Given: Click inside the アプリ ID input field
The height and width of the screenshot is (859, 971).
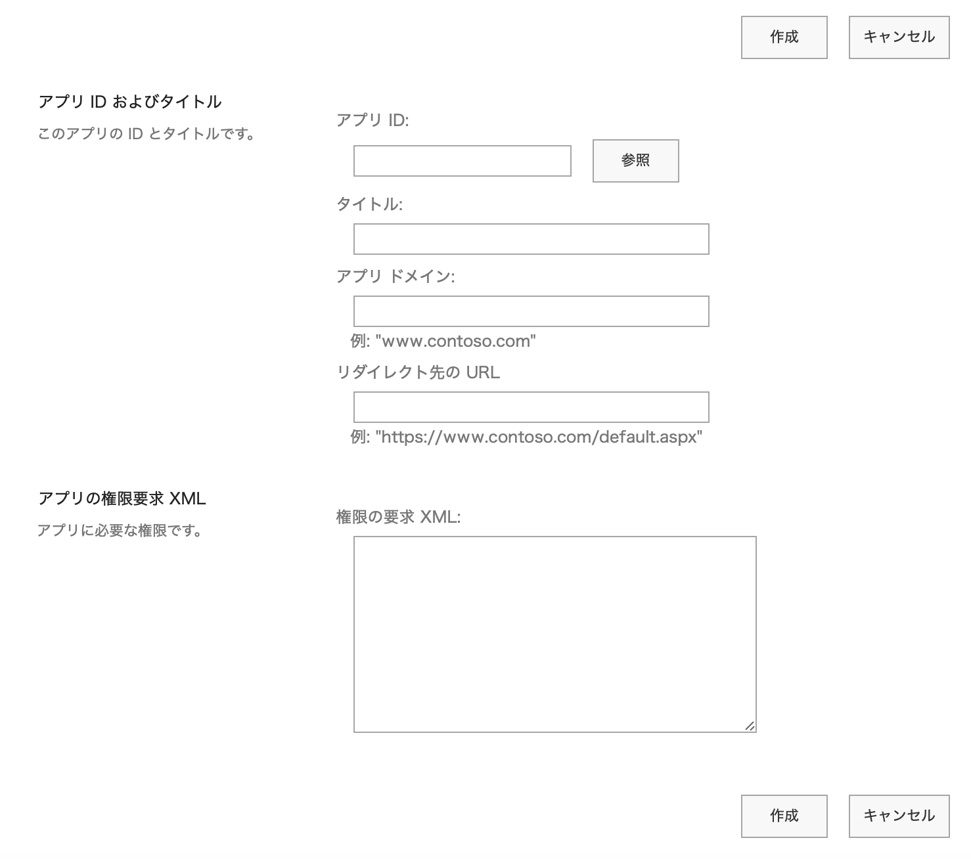Looking at the screenshot, I should pyautogui.click(x=462, y=160).
